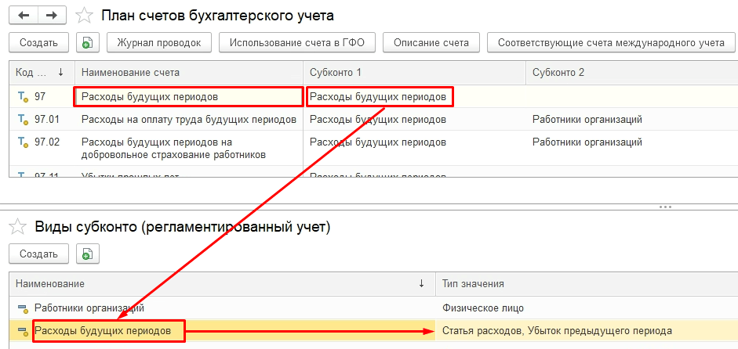Open Соответствующие счета международного учета

coord(611,43)
